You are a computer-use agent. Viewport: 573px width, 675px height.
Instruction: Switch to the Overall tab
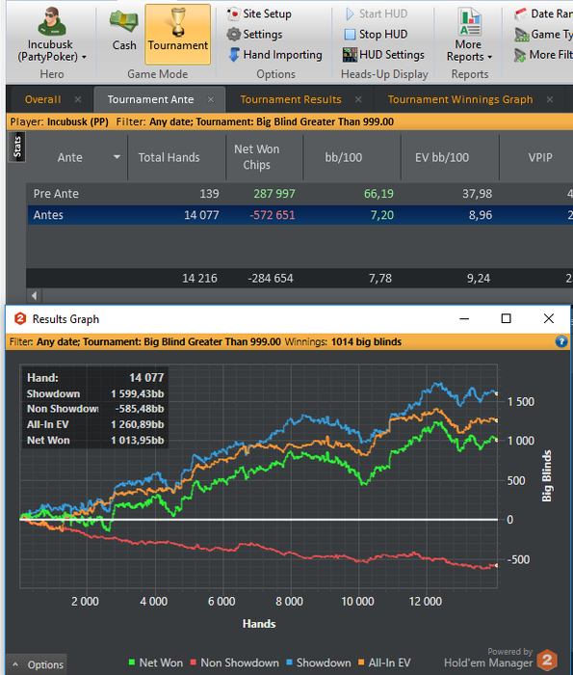[x=42, y=99]
